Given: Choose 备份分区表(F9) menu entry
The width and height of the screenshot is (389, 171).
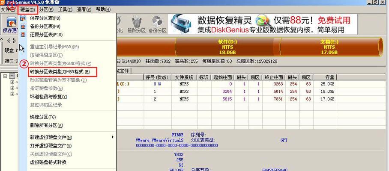Looking at the screenshot, I should pyautogui.click(x=45, y=26).
